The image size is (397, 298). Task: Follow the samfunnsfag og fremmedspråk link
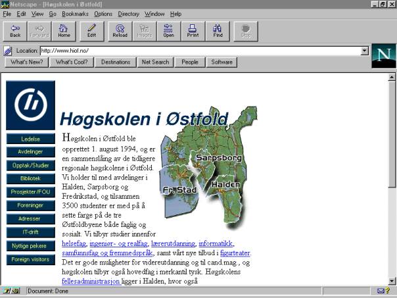(x=107, y=253)
